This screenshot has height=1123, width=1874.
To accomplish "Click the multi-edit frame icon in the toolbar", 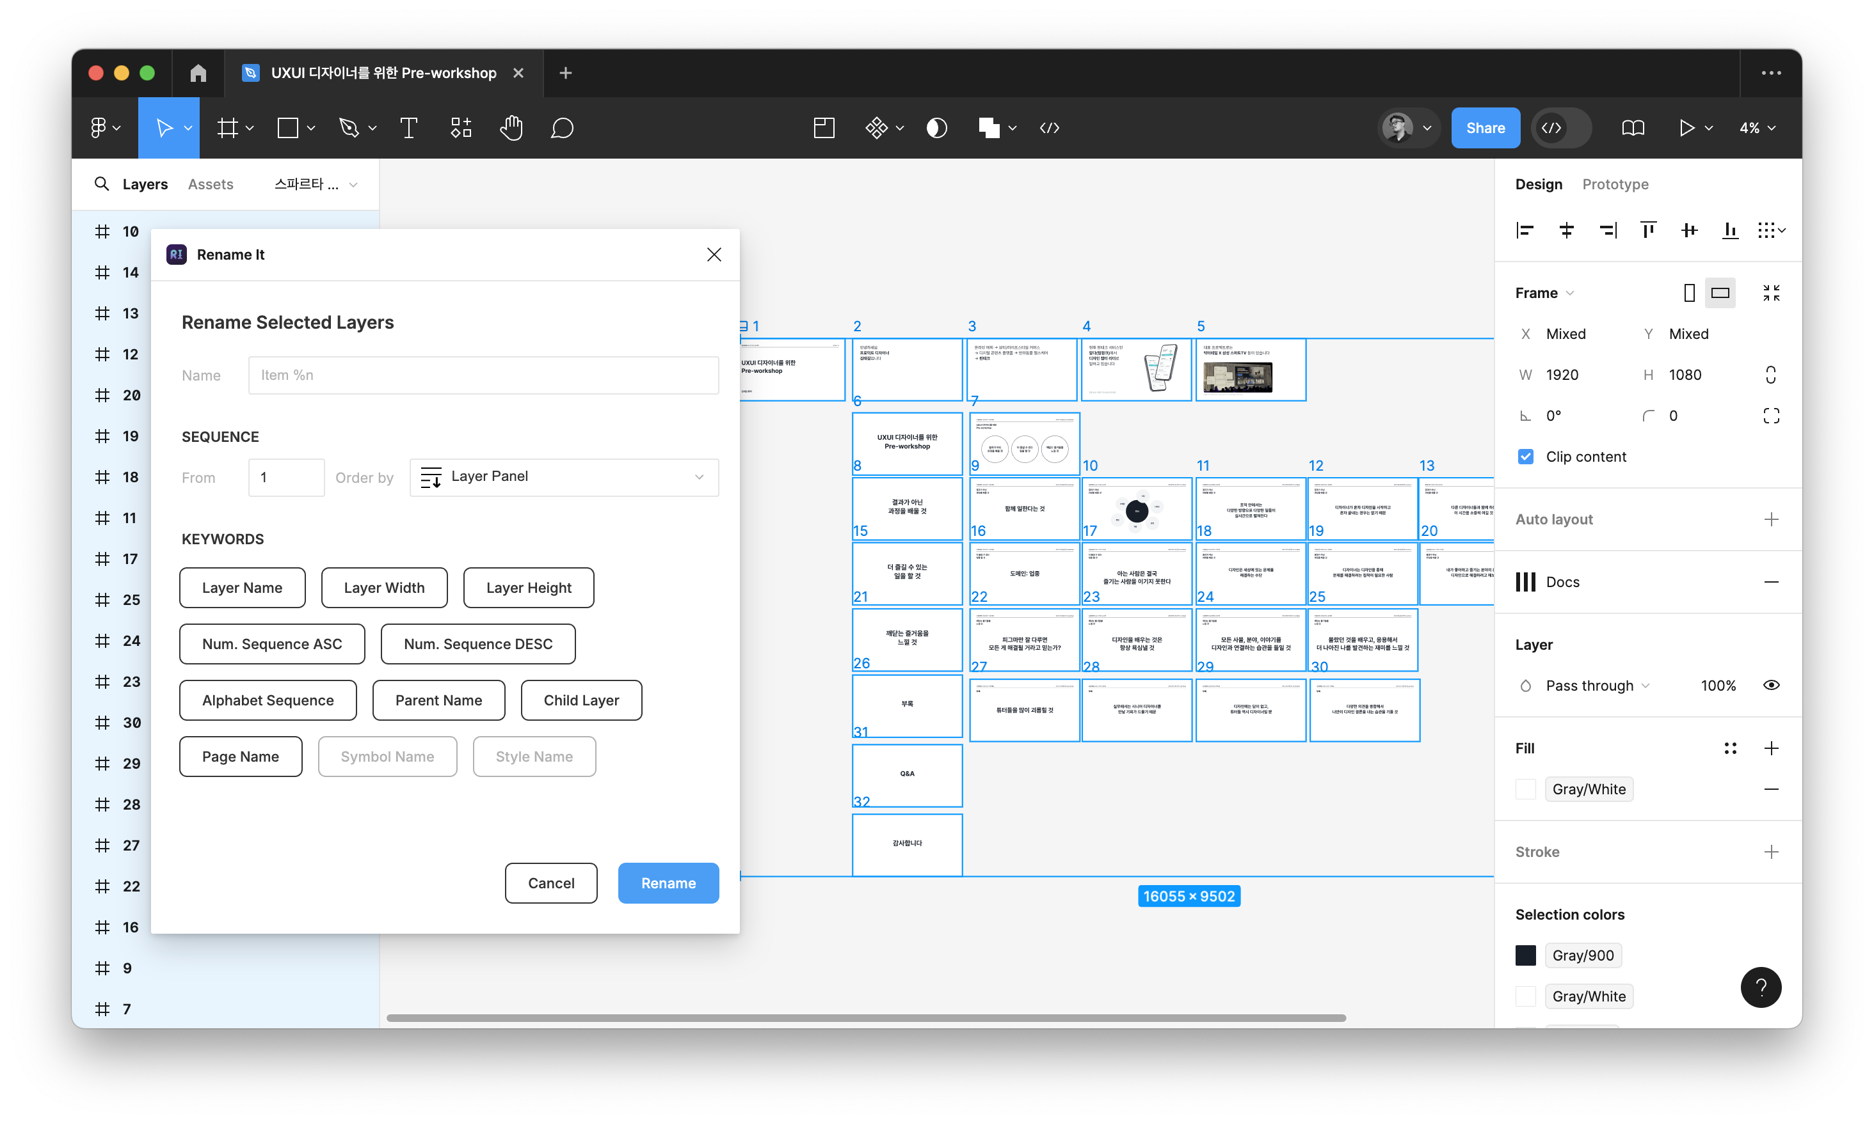I will (x=824, y=128).
